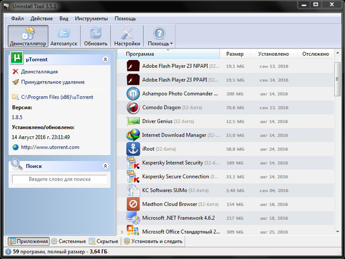
Task: Switch to the Скрытые tab
Action: pyautogui.click(x=103, y=241)
